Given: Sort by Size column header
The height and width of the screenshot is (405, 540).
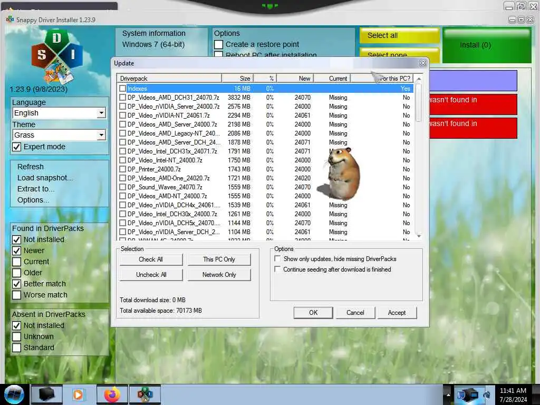Looking at the screenshot, I should [237, 78].
